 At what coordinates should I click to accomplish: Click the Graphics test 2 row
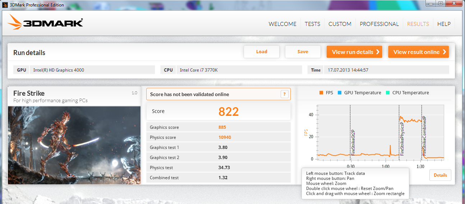(218, 158)
